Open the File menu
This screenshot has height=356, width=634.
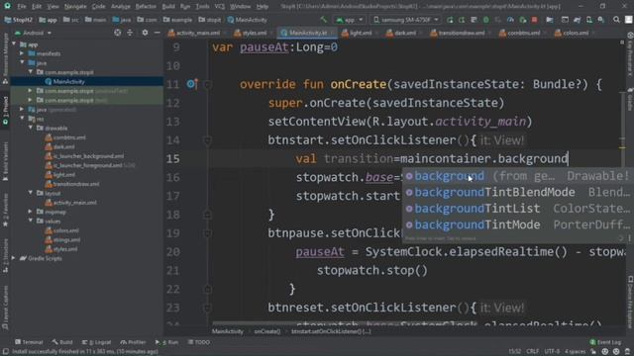[22, 6]
